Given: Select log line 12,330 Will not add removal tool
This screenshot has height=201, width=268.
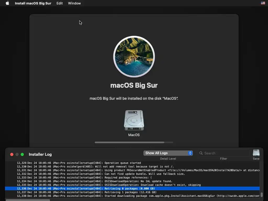Looking at the screenshot, I should pyautogui.click(x=132, y=166).
